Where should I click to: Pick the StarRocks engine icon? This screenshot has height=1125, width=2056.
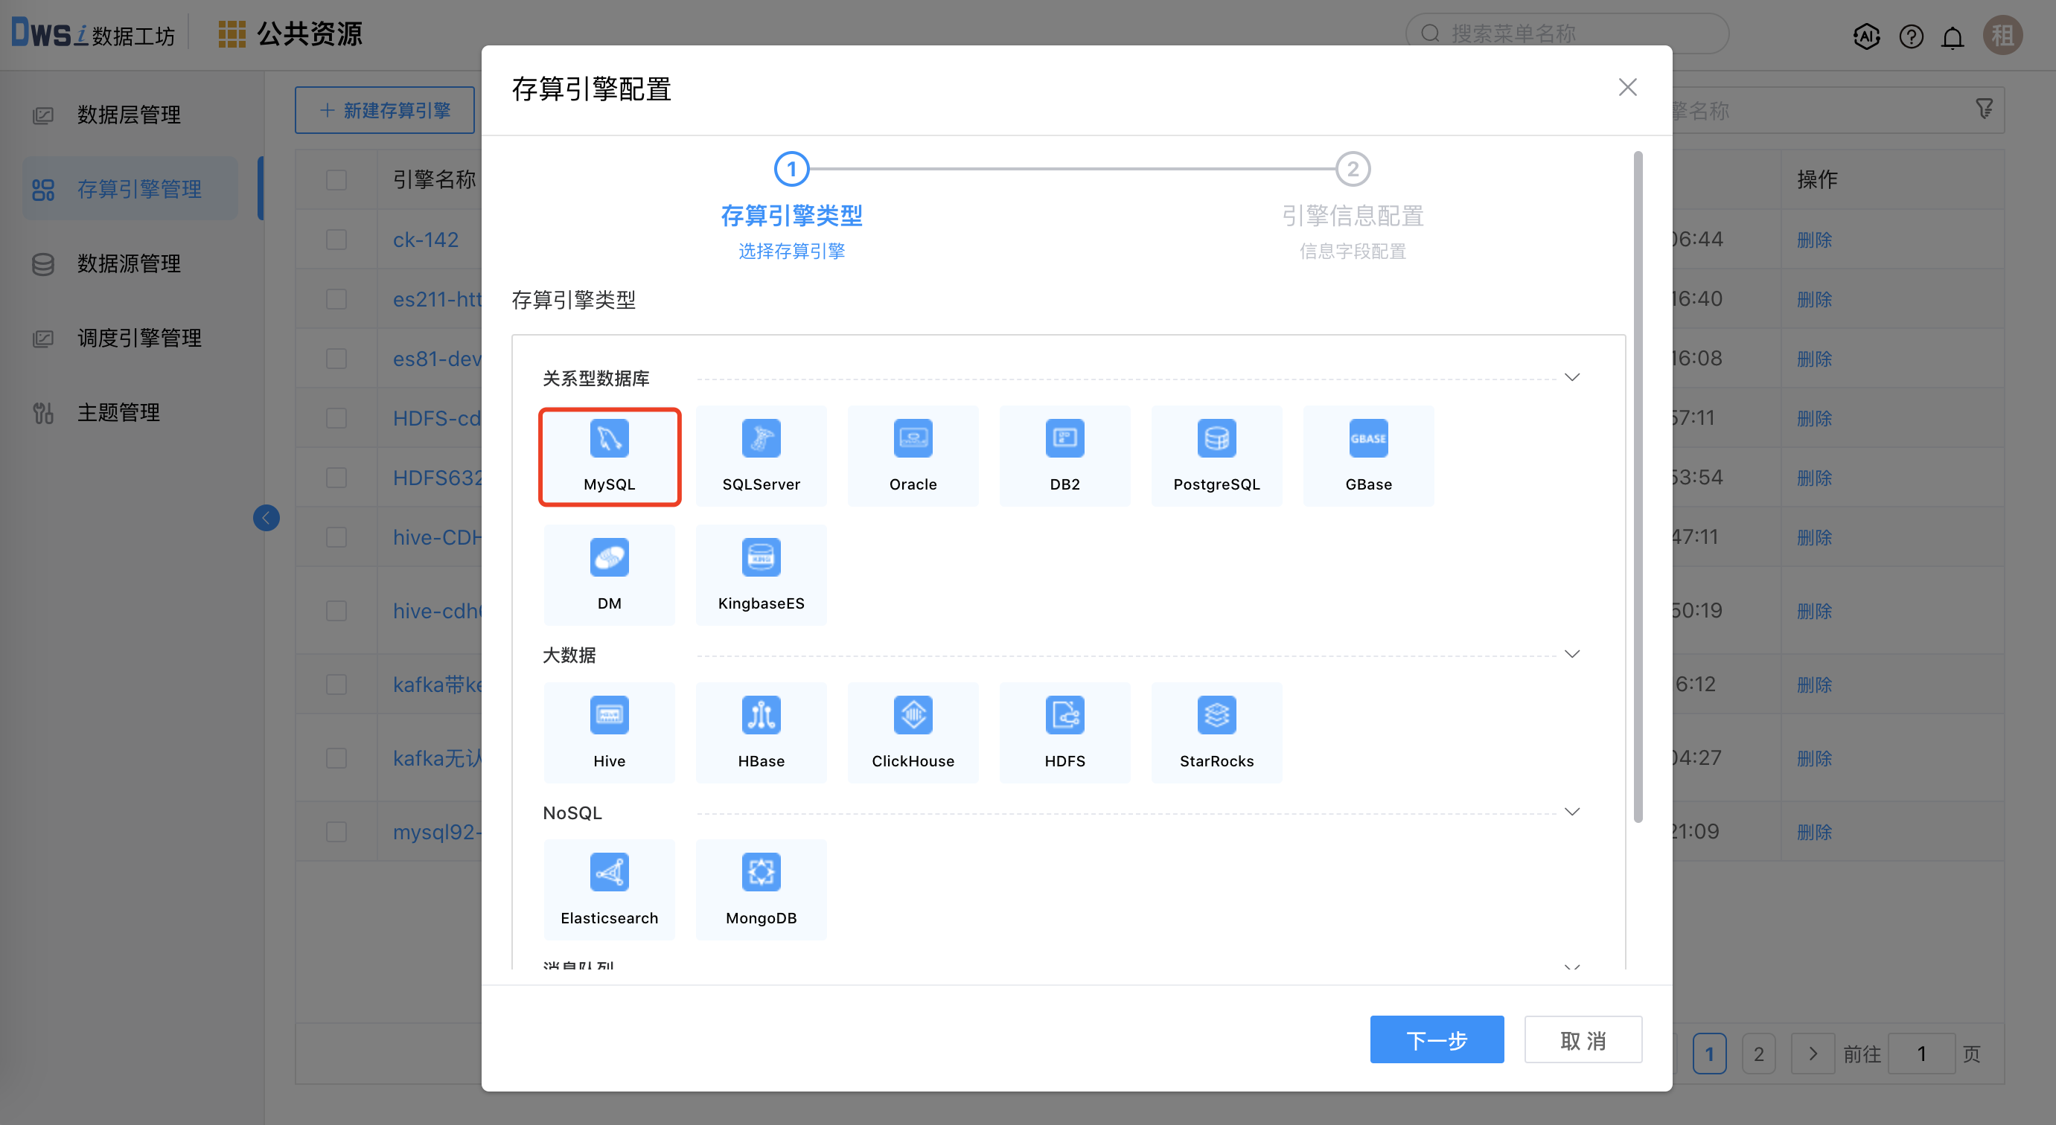click(x=1216, y=731)
